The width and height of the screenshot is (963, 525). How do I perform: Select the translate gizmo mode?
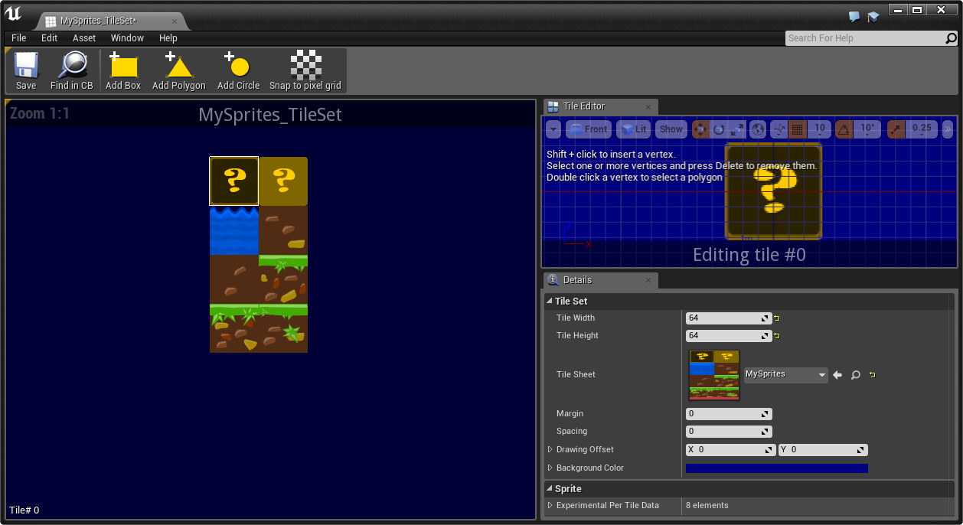coord(700,129)
